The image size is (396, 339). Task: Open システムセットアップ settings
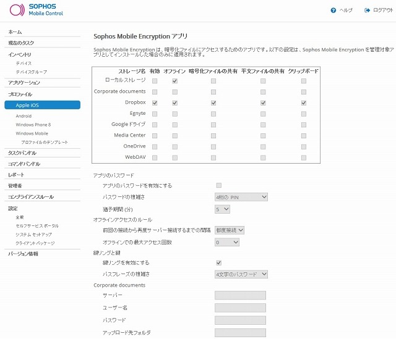click(x=34, y=235)
